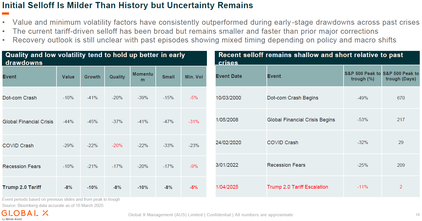Click the Event Date column header
The width and height of the screenshot is (422, 221).
(229, 76)
